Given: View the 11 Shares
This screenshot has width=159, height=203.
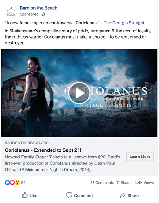Looking at the screenshot, I should click(x=124, y=183).
